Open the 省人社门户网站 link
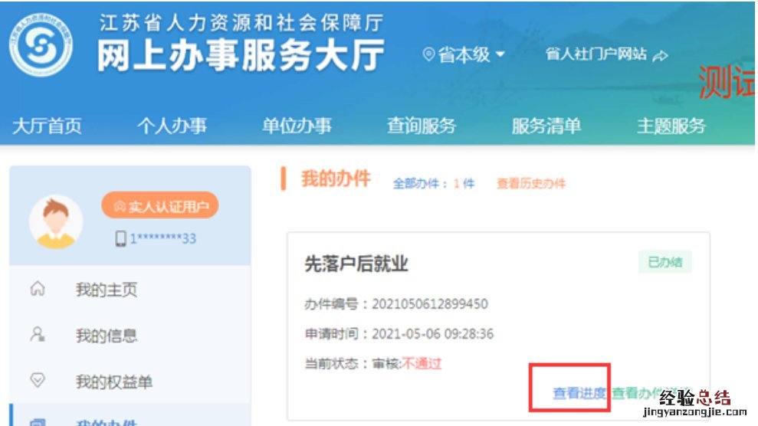This screenshot has height=426, width=758. 596,54
